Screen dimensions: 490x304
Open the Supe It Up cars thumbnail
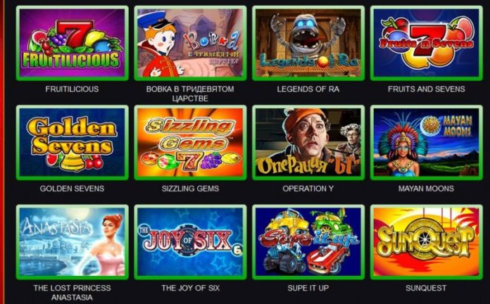308,242
